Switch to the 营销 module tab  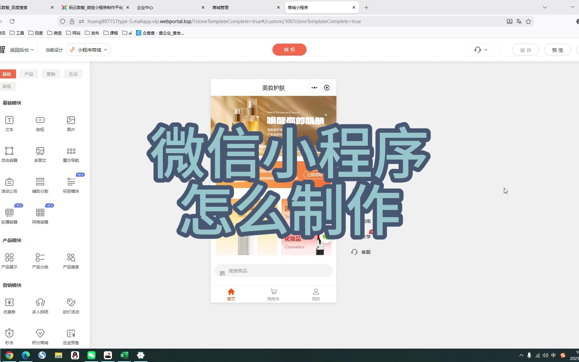(x=51, y=74)
